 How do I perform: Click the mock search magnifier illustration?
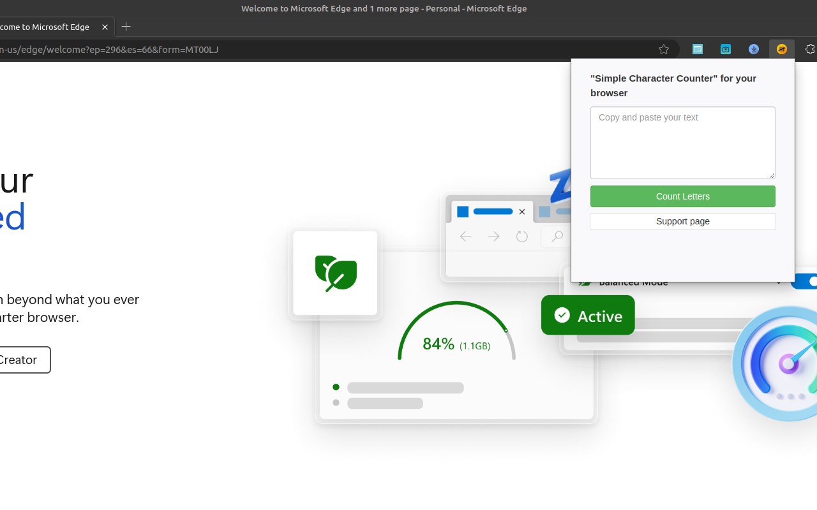557,237
